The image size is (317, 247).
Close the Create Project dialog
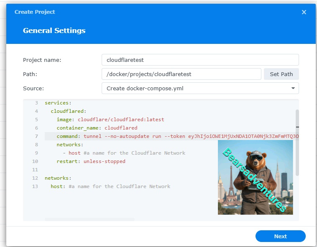(304, 12)
